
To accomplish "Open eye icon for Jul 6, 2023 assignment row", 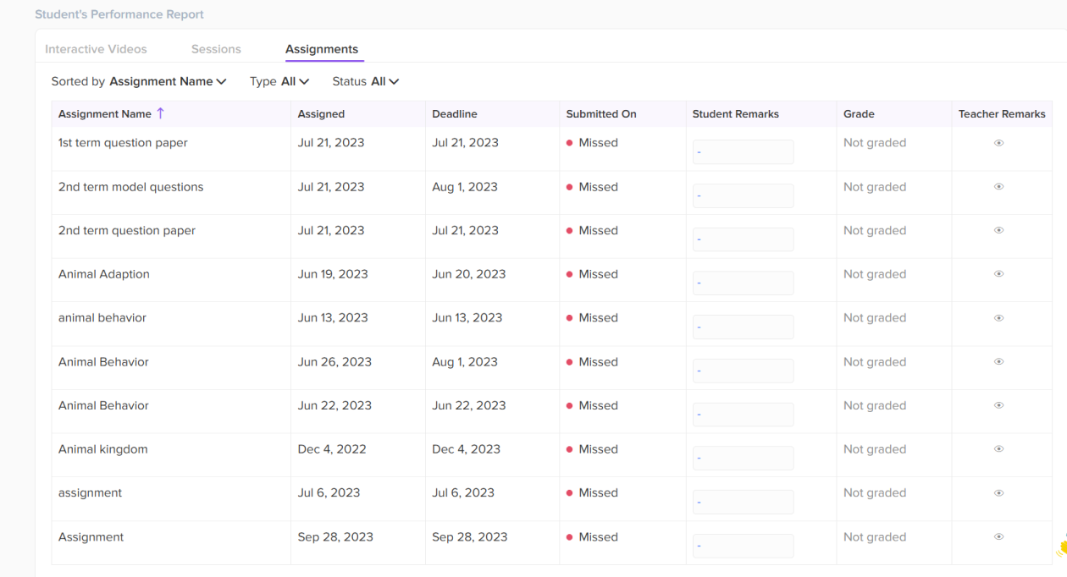I will click(x=998, y=493).
